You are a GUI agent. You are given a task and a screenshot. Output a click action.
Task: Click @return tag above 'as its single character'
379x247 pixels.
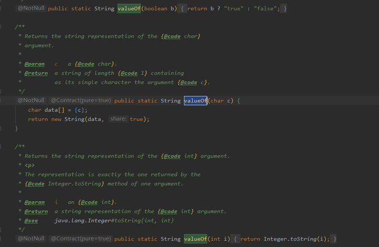pos(36,73)
